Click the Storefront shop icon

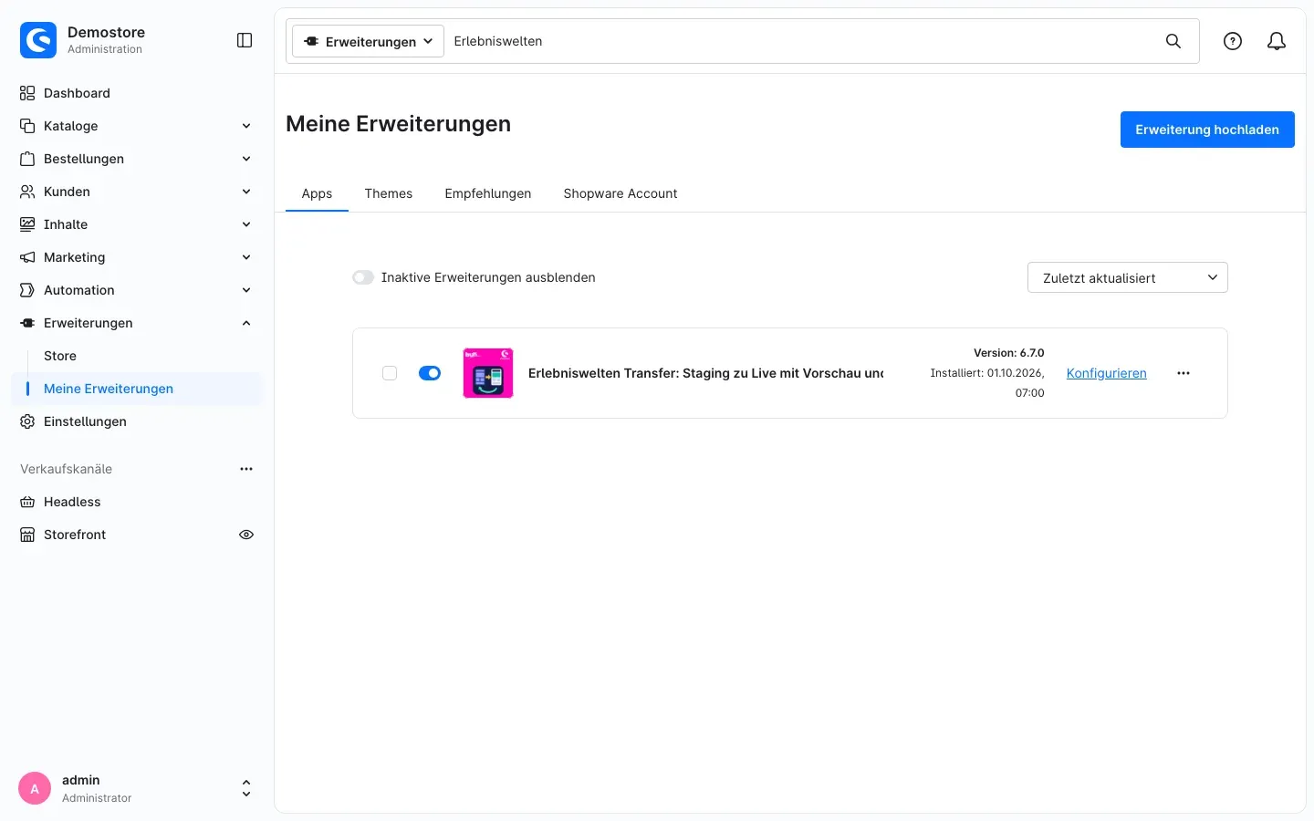click(x=27, y=535)
